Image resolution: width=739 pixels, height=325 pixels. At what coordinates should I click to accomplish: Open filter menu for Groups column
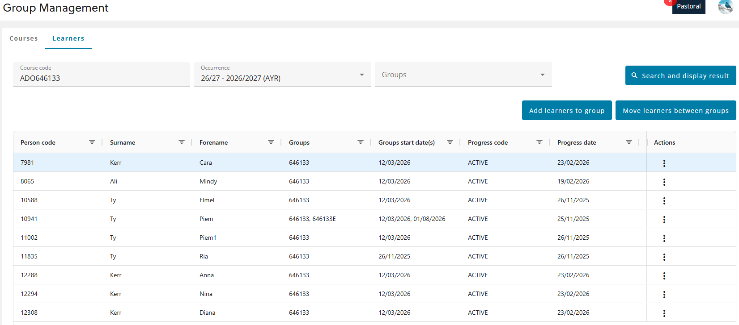pyautogui.click(x=361, y=142)
